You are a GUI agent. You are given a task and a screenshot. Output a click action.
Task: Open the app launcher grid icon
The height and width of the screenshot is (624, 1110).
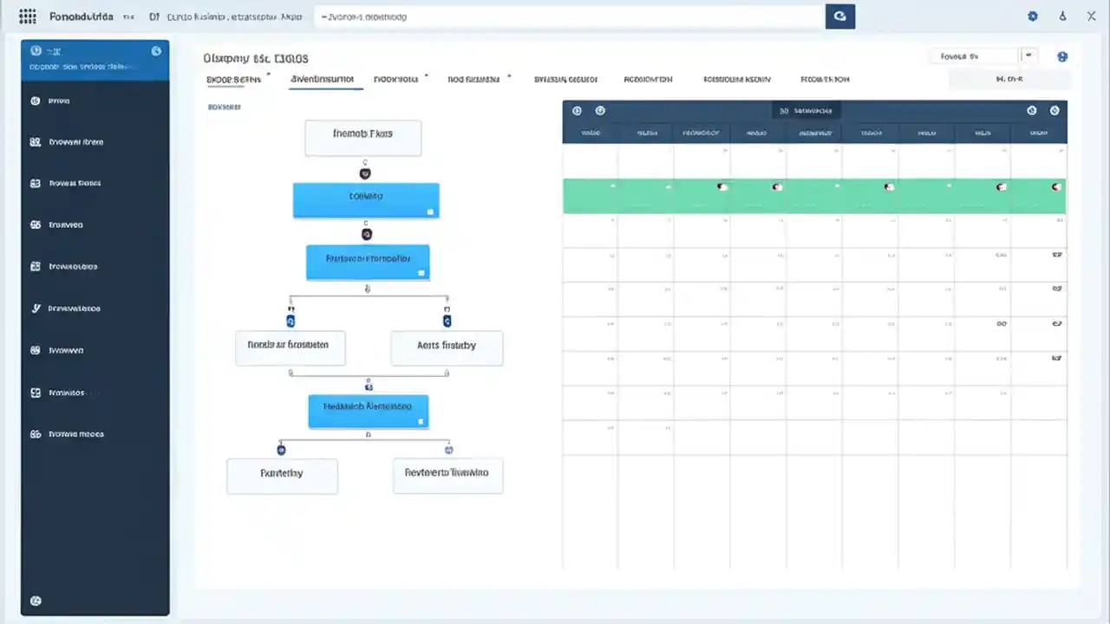point(27,16)
